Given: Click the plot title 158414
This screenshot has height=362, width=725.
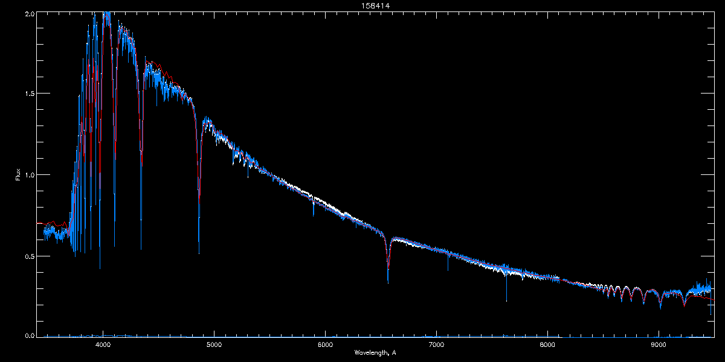Looking at the screenshot, I should point(362,5).
